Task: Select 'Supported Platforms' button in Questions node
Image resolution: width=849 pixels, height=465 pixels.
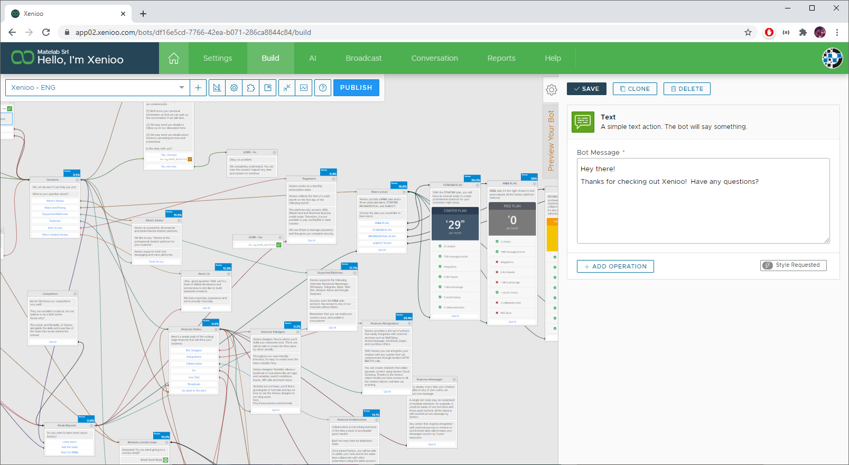Action: (55, 214)
